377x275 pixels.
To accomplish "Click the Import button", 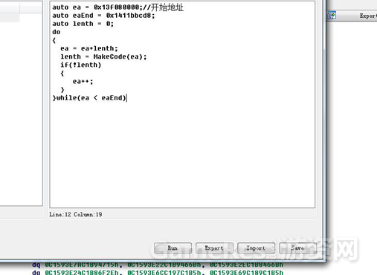I will (256, 247).
